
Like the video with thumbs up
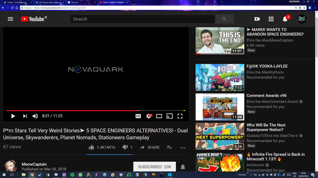(91, 147)
